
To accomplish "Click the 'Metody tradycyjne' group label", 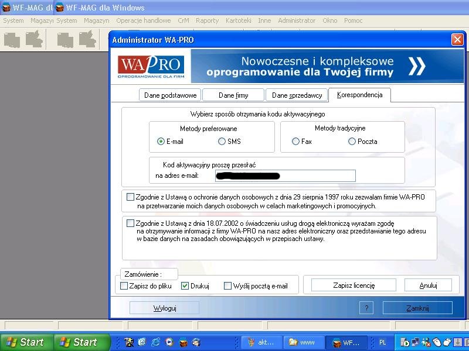I will point(340,128).
